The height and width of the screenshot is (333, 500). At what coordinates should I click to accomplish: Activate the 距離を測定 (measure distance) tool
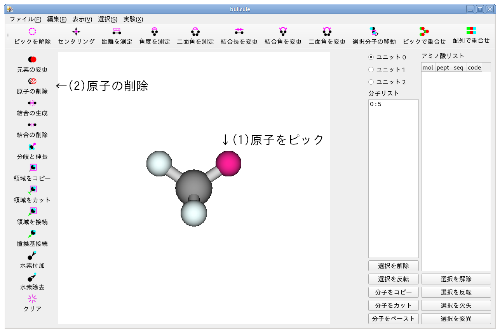117,37
